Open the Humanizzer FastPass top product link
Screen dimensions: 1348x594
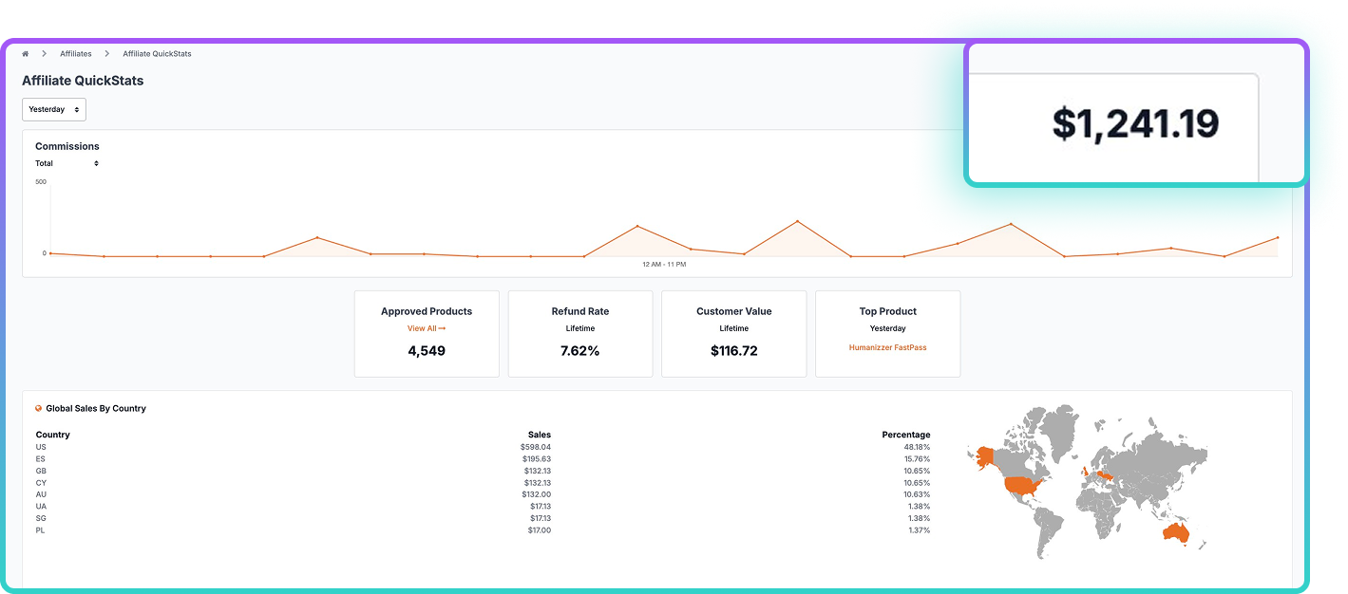[x=887, y=347]
